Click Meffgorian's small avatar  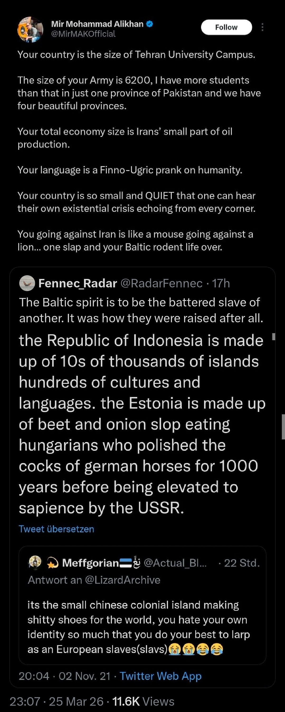point(35,562)
